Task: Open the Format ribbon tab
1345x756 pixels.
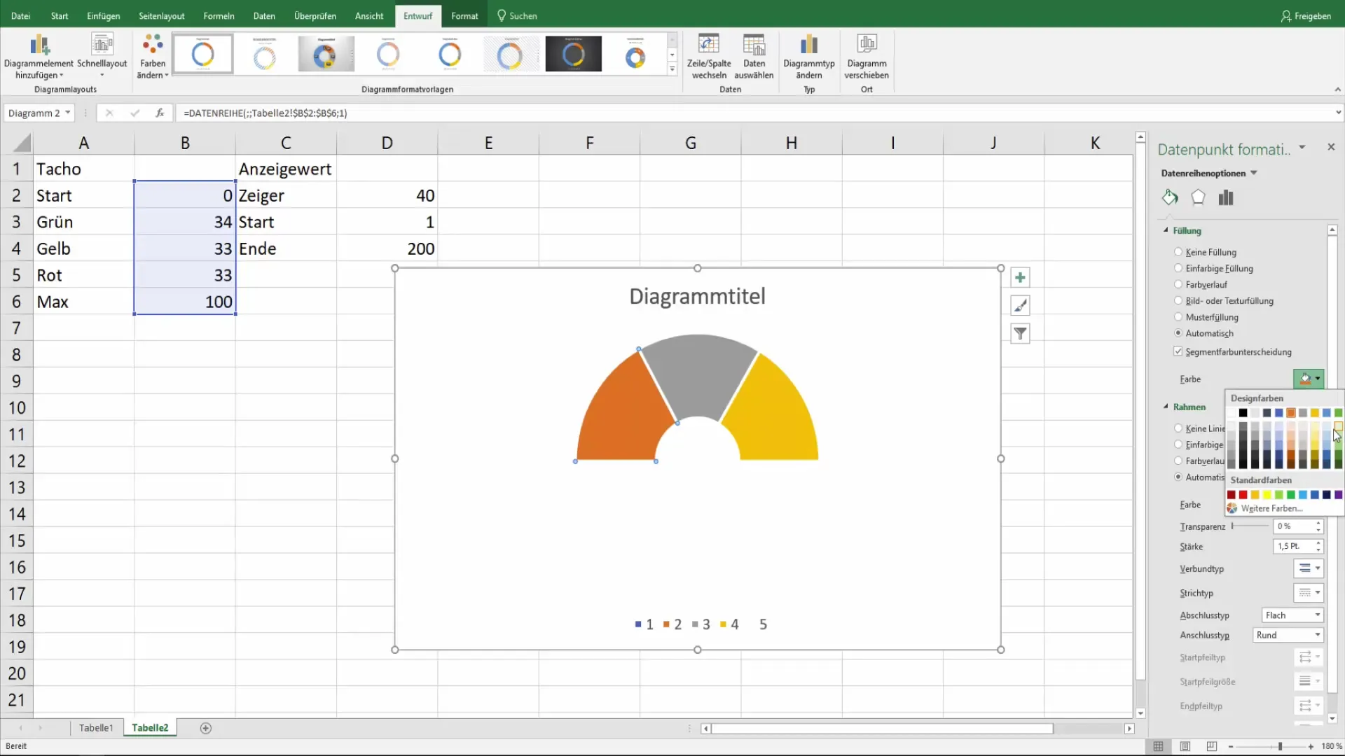Action: click(x=464, y=15)
